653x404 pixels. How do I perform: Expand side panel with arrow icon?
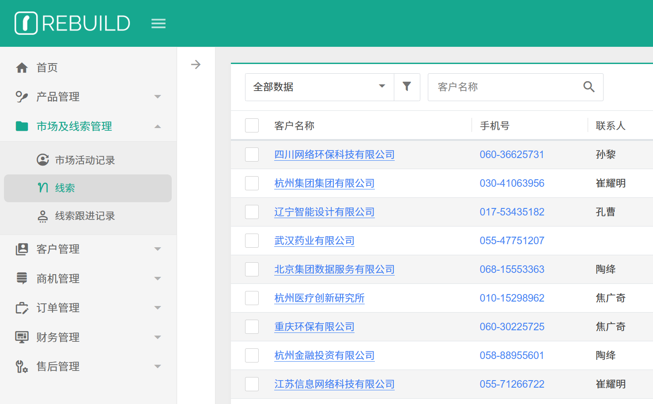point(196,65)
